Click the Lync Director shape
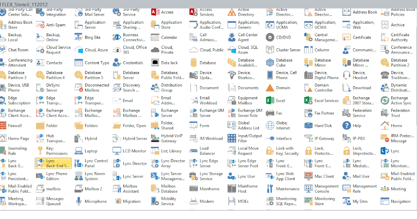This screenshot has width=417, height=219. coord(130,163)
